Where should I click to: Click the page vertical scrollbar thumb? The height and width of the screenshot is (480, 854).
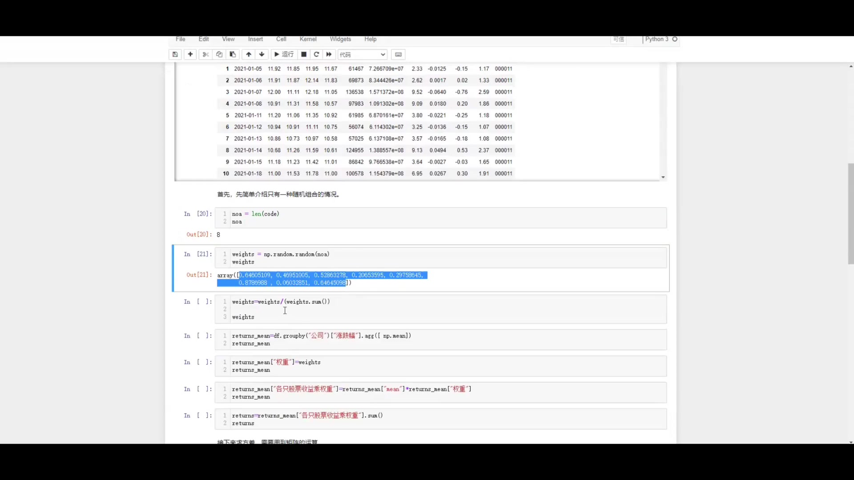point(850,214)
